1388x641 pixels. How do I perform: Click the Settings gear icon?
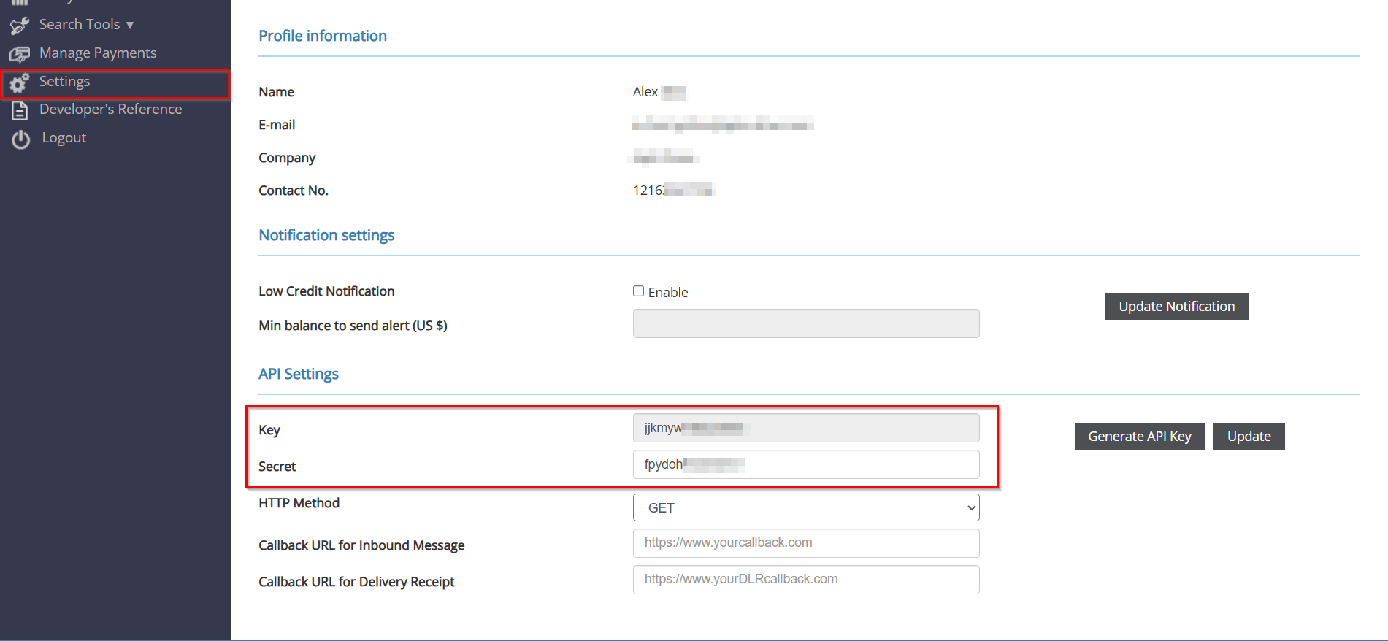[20, 83]
